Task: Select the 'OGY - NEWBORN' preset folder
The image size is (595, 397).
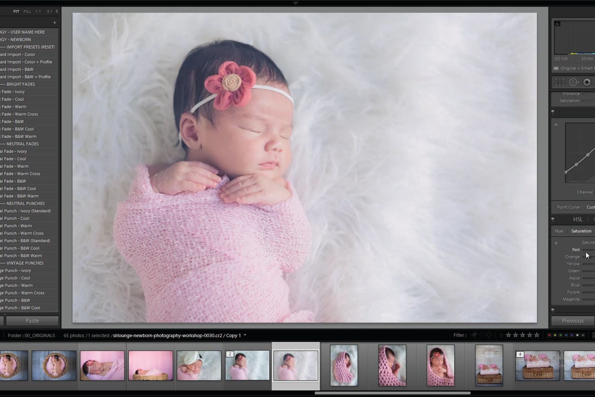Action: [x=29, y=40]
